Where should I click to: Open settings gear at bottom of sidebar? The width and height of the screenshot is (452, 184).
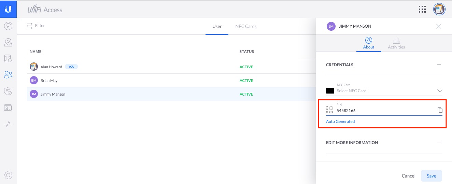pyautogui.click(x=8, y=175)
